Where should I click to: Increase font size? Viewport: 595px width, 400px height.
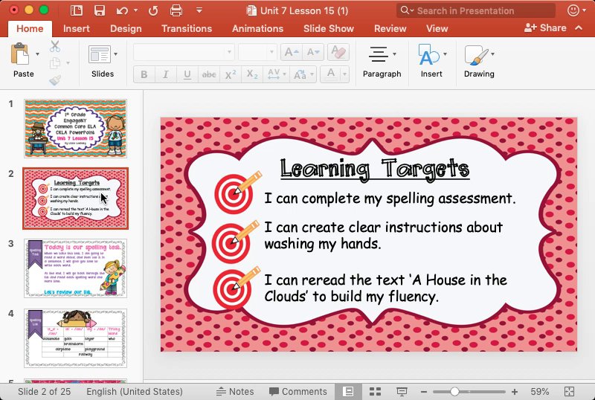point(292,52)
